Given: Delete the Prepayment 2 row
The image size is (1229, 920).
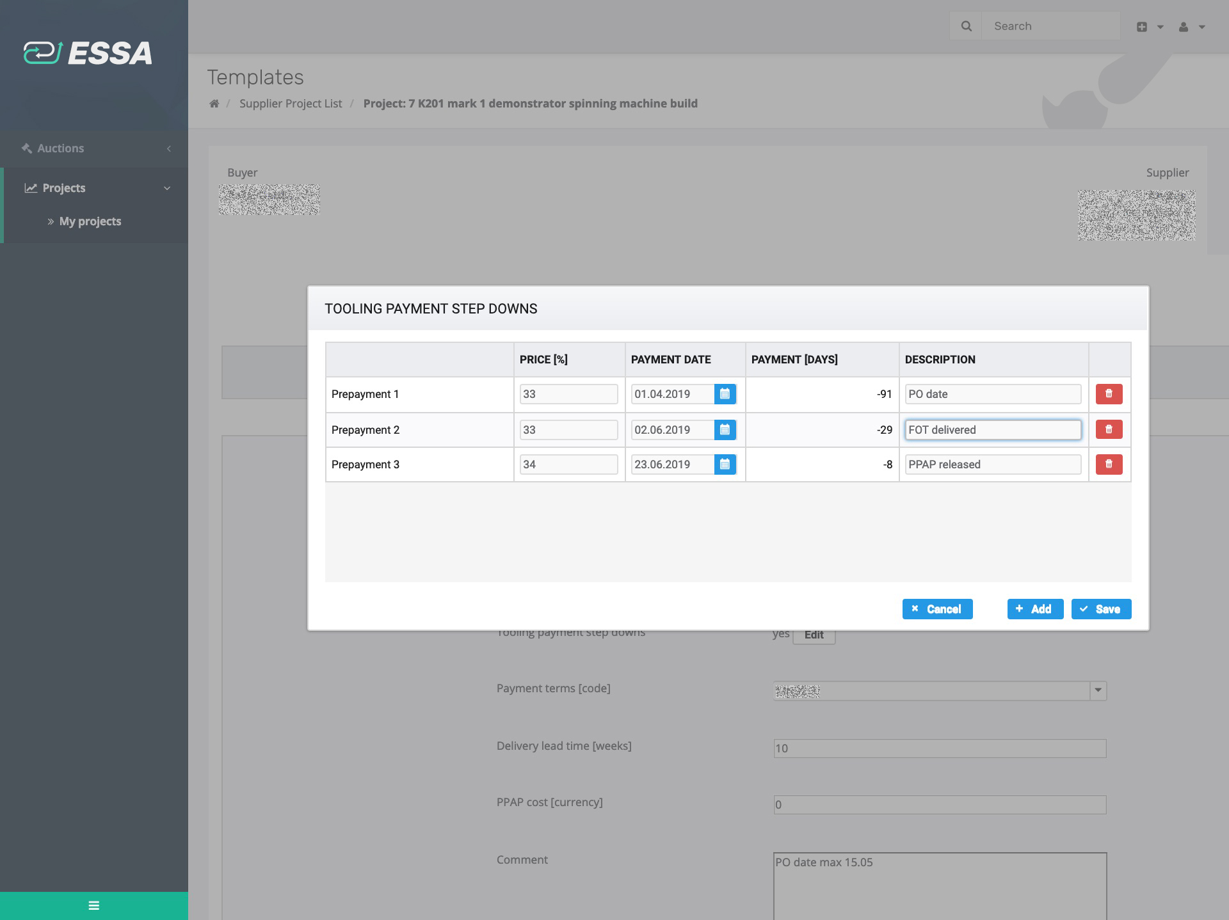Looking at the screenshot, I should 1109,429.
